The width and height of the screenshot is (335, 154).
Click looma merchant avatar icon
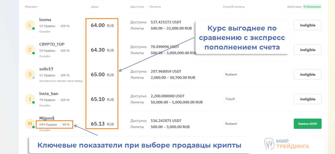30,25
